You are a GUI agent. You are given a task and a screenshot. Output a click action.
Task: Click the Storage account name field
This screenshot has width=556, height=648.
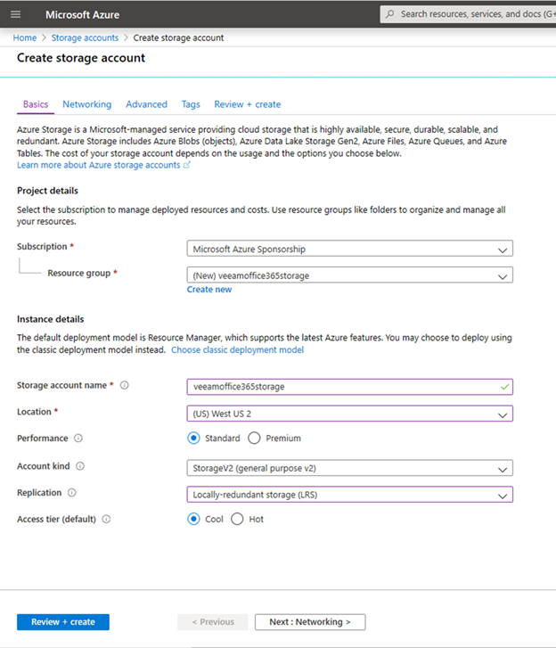point(350,387)
